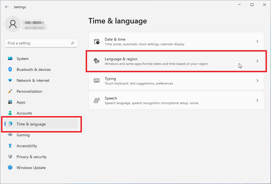The height and width of the screenshot is (184, 271).
Task: Open Date & time chevron
Action: [257, 41]
